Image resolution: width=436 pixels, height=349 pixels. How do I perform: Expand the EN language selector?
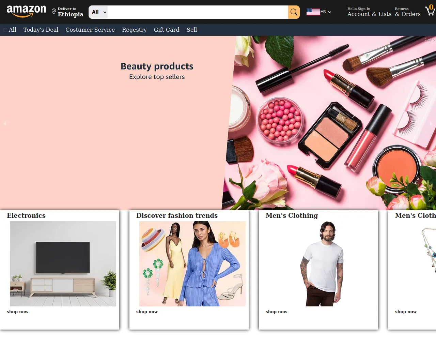click(326, 12)
